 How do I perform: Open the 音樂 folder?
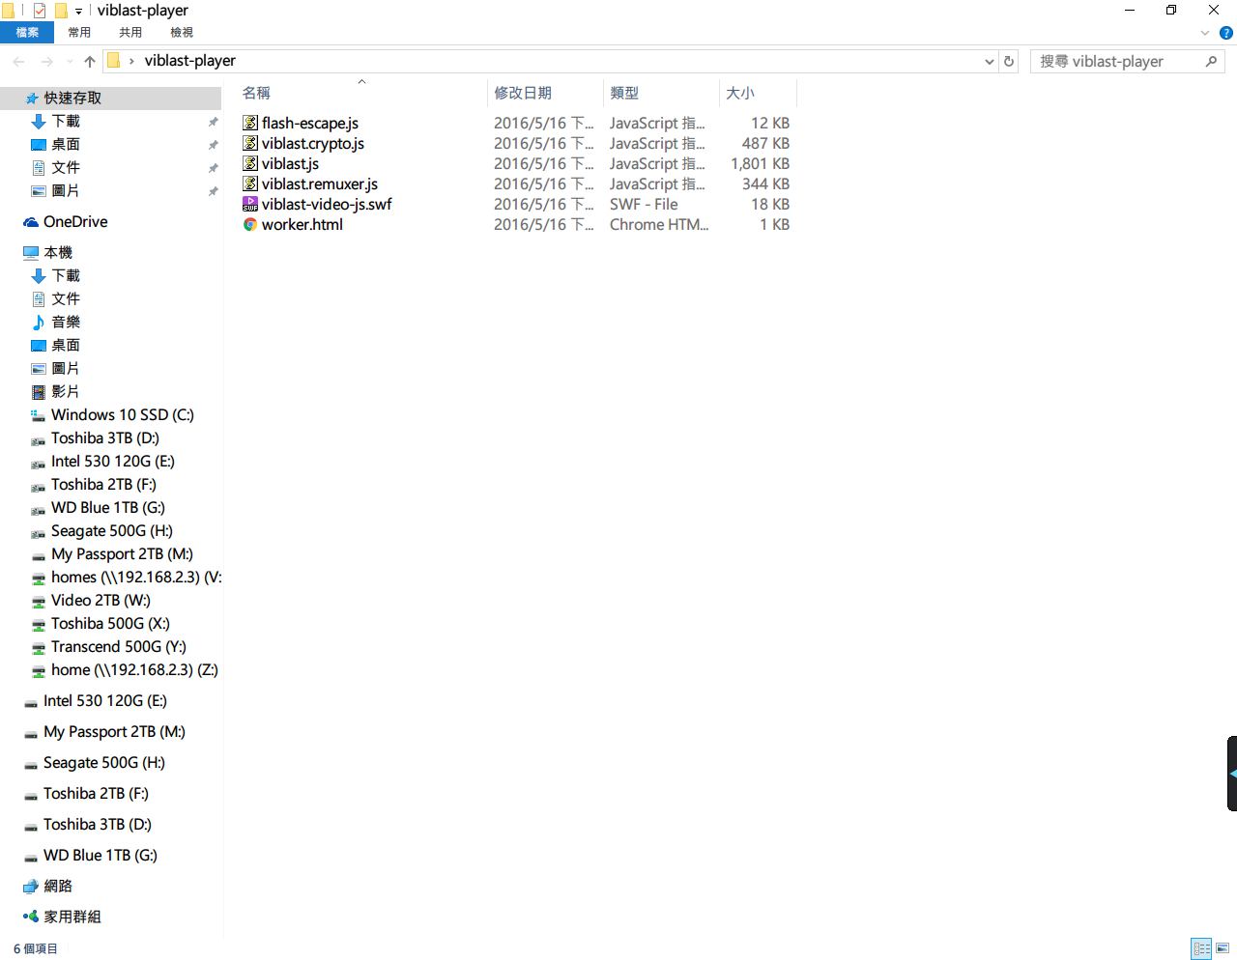[x=66, y=322]
